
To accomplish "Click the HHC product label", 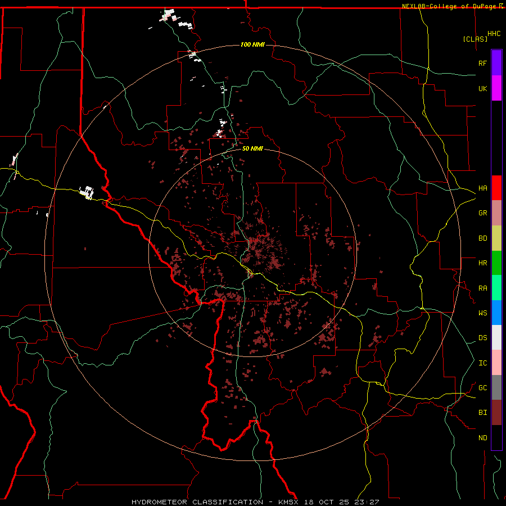I will [494, 34].
